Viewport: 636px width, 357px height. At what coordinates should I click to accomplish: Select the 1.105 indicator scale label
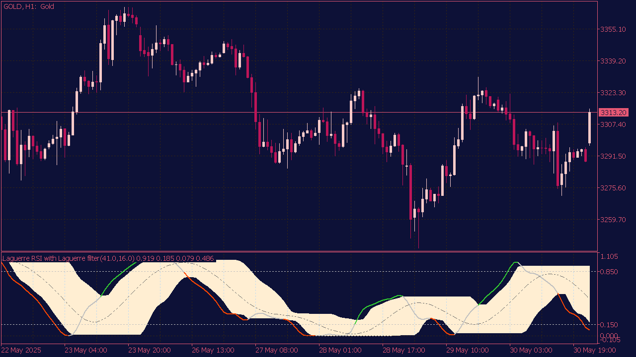[x=610, y=256]
